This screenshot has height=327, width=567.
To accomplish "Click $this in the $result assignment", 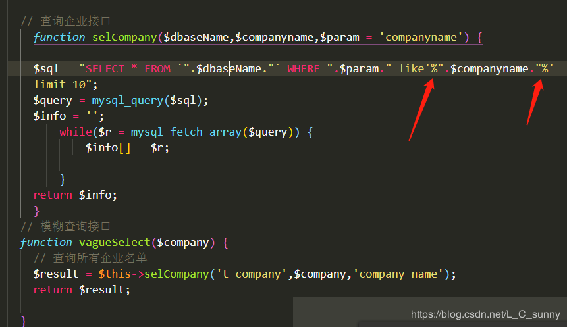I will point(115,274).
